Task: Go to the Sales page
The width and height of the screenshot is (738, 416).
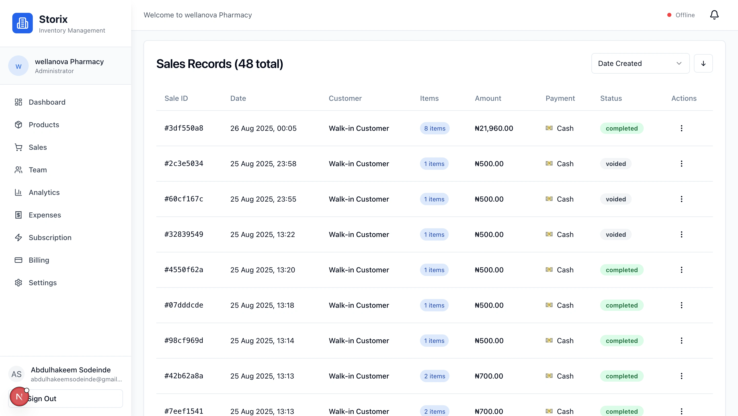Action: tap(37, 147)
